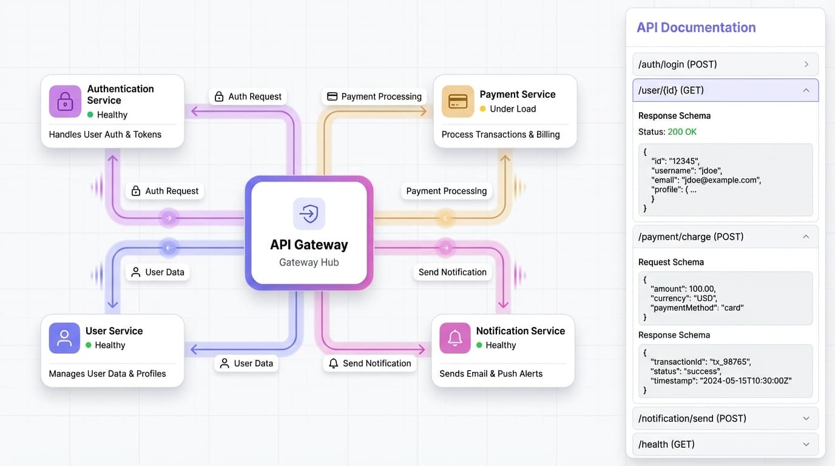The height and width of the screenshot is (466, 835).
Task: Select the Payment Service card title
Action: tap(518, 94)
